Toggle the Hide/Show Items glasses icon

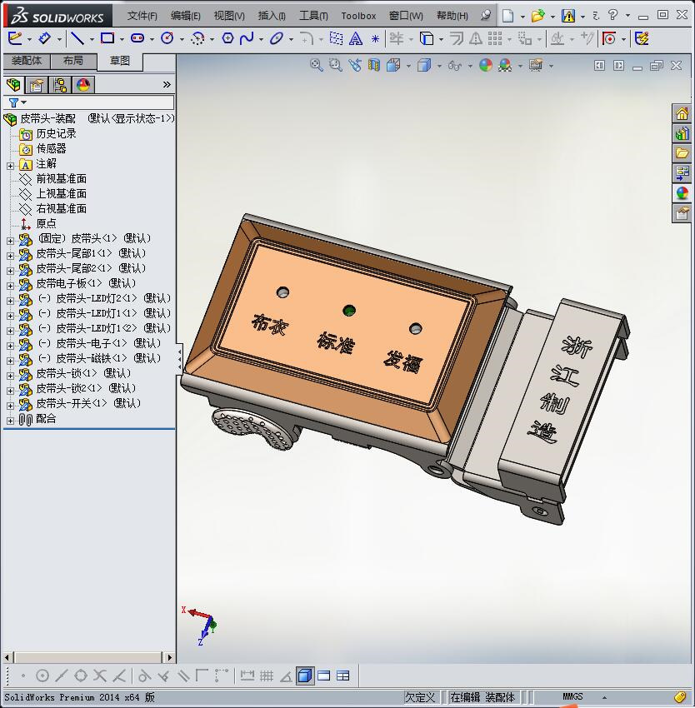454,65
